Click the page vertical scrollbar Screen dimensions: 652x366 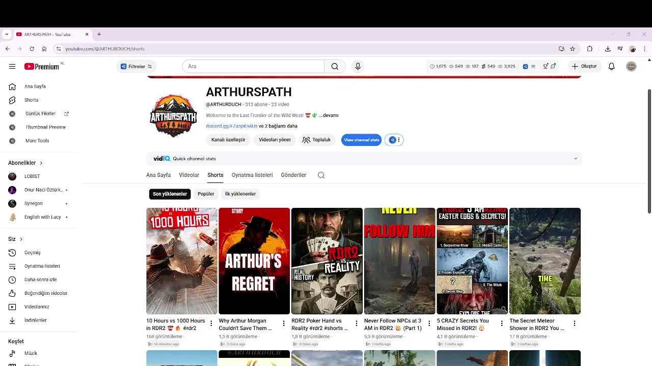coord(649,151)
